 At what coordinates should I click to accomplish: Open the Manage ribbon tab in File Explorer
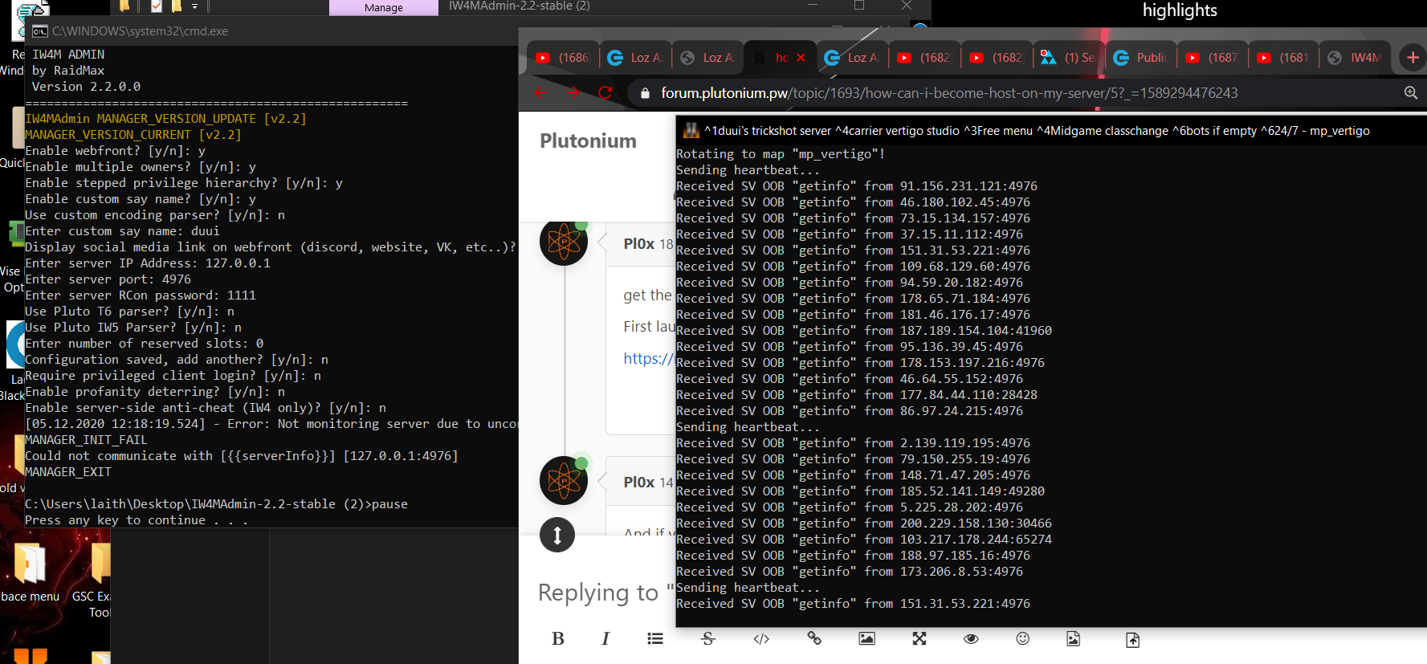(x=384, y=7)
